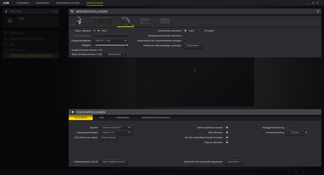Click the sleep mode minutes field
Screen dimensions: 324x175
coord(199,31)
